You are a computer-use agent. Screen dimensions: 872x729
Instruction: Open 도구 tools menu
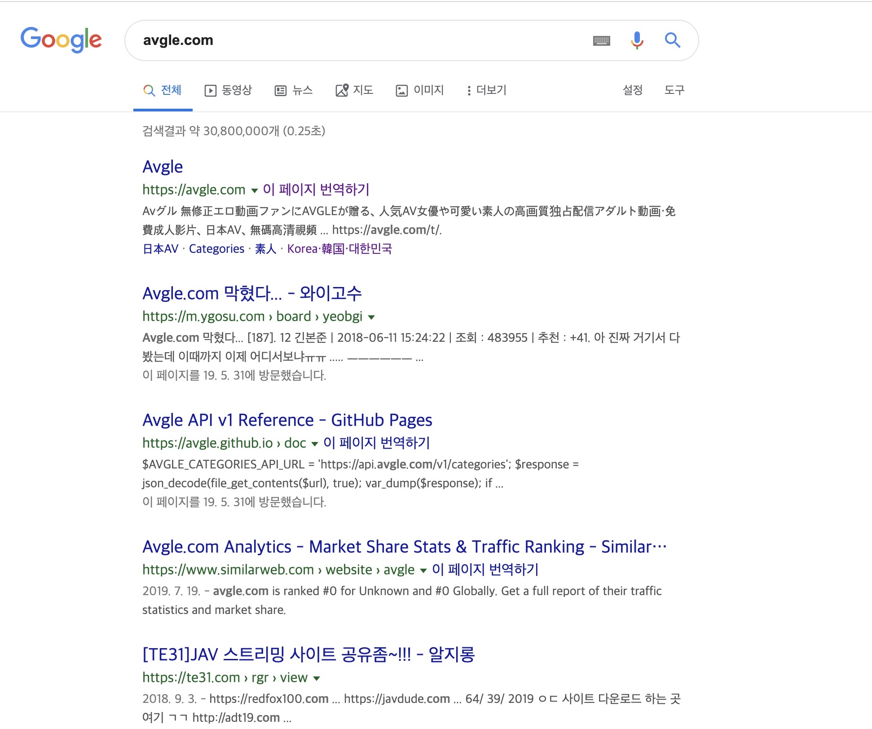tap(674, 90)
